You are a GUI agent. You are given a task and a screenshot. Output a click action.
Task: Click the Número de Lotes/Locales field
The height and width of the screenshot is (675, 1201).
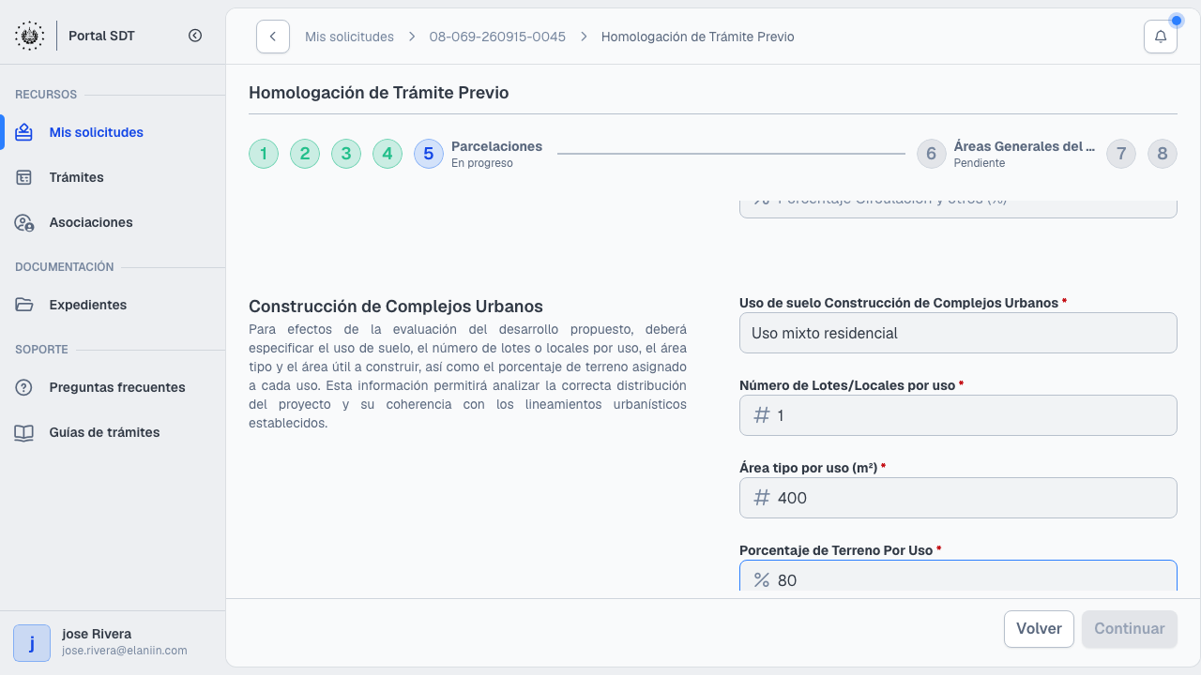(x=958, y=415)
